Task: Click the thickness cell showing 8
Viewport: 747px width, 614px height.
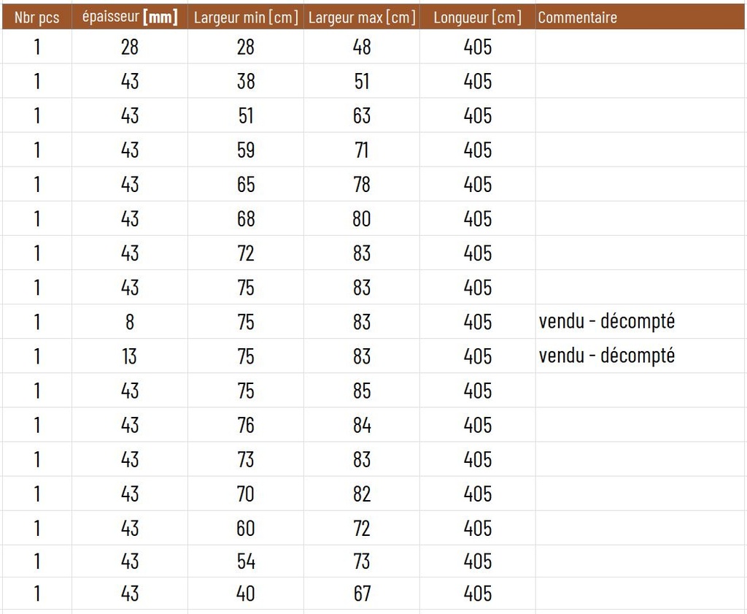Action: 130,322
